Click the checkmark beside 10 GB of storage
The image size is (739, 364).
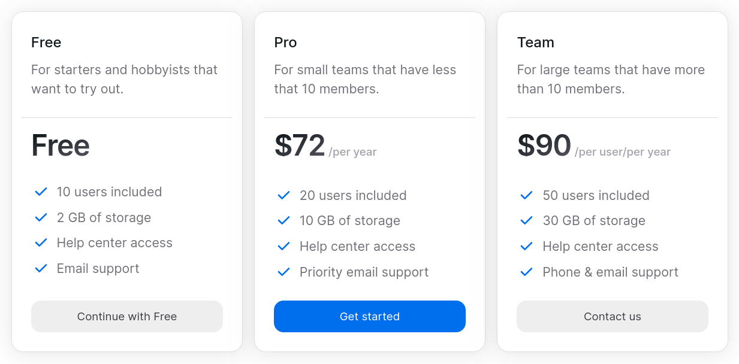click(x=283, y=221)
